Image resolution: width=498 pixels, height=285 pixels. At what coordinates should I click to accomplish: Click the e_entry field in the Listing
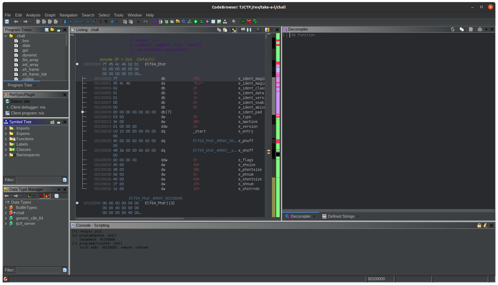point(246,131)
